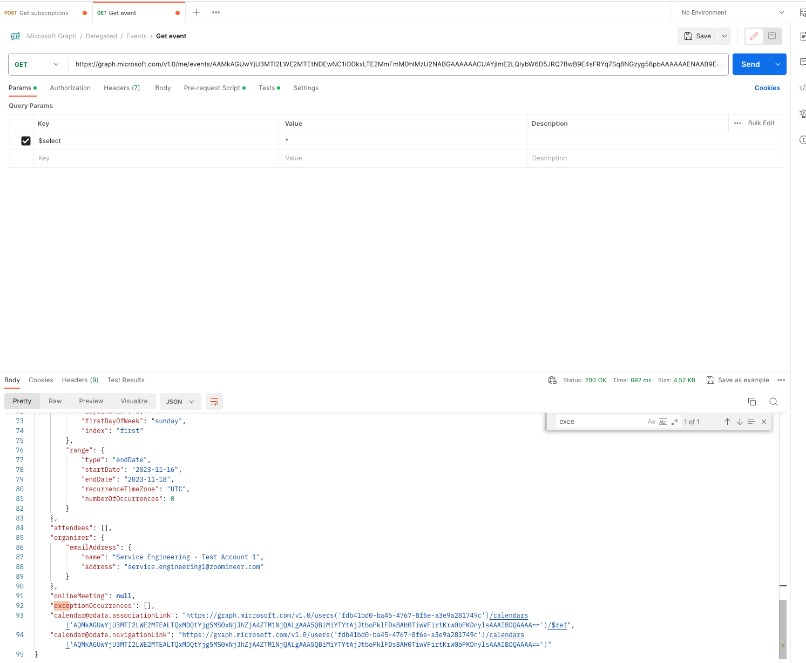Expand the Save button dropdown arrow
Screen dimensions: 806x663
[x=724, y=36]
